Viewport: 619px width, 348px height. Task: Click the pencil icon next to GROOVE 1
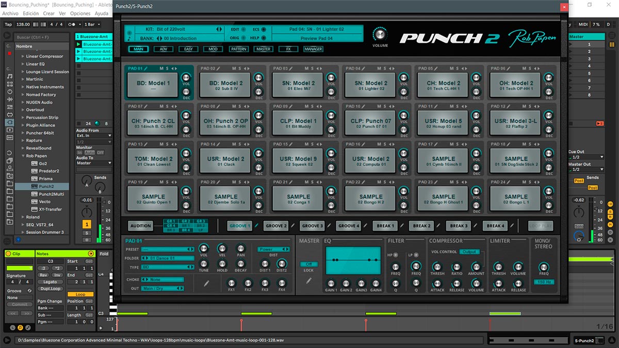[256, 225]
